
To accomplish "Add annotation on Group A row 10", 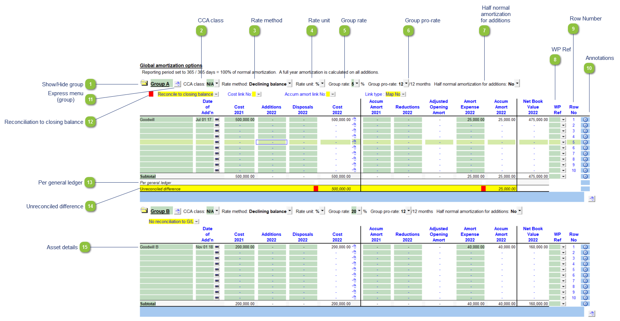I will point(585,171).
